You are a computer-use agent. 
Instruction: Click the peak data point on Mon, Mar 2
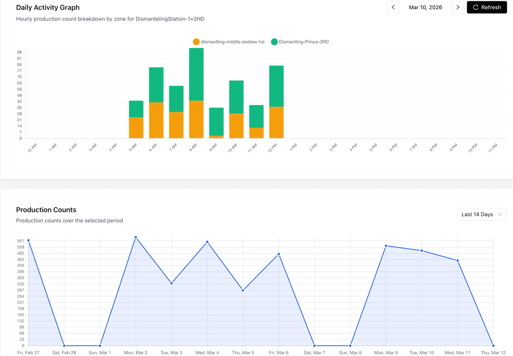[136, 237]
